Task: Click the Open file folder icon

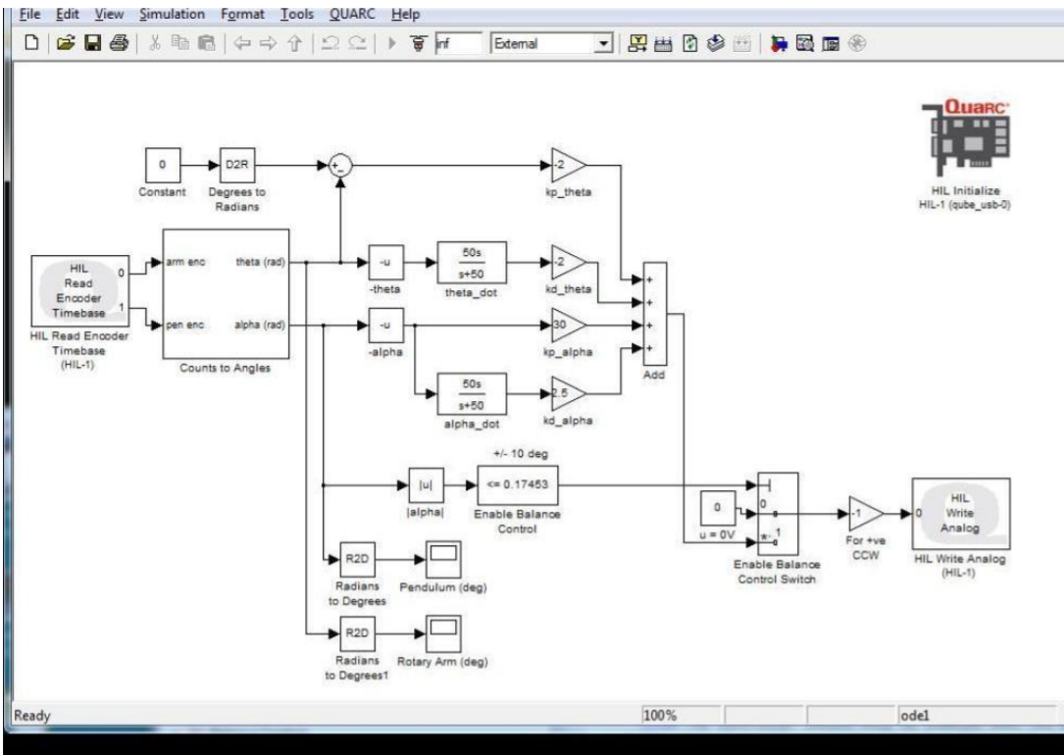Action: pyautogui.click(x=65, y=43)
